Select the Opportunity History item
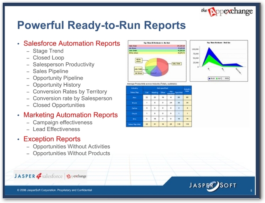 (x=57, y=85)
